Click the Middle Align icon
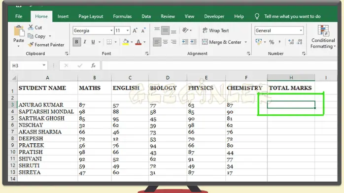 (165, 30)
